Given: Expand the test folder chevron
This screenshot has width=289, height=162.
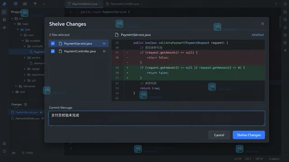Looking at the screenshot, I should pos(13,92).
